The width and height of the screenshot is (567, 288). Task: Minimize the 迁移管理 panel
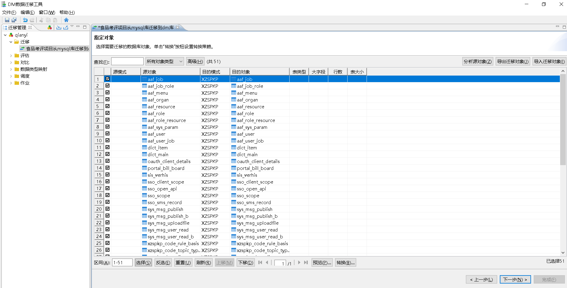(x=78, y=27)
